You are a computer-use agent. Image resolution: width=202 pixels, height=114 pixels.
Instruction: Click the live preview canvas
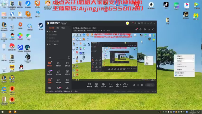[114, 57]
